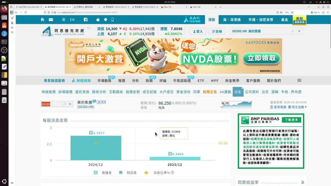
Task: Open the 牛熊認股證 menu
Action: pyautogui.click(x=182, y=81)
